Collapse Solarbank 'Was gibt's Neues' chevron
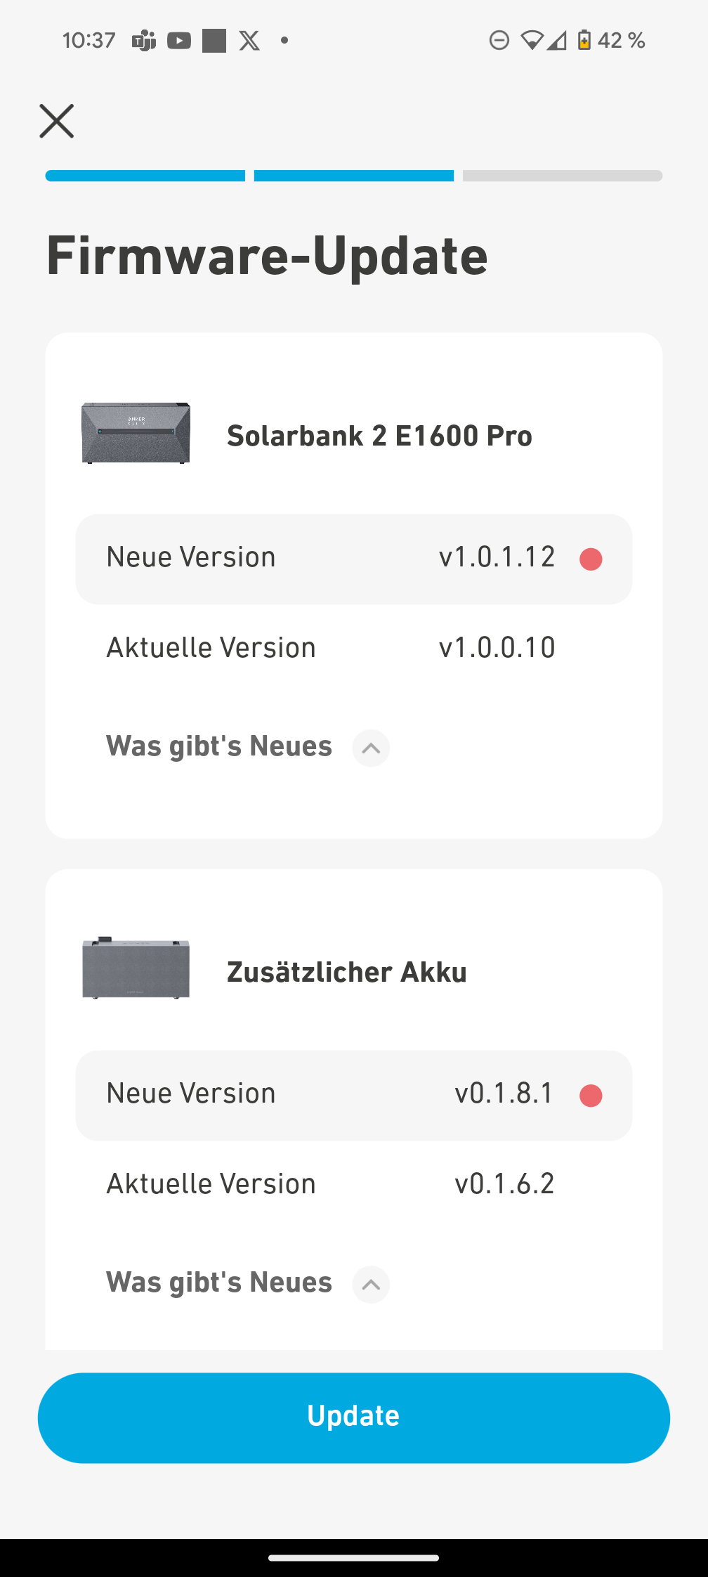 pos(371,748)
